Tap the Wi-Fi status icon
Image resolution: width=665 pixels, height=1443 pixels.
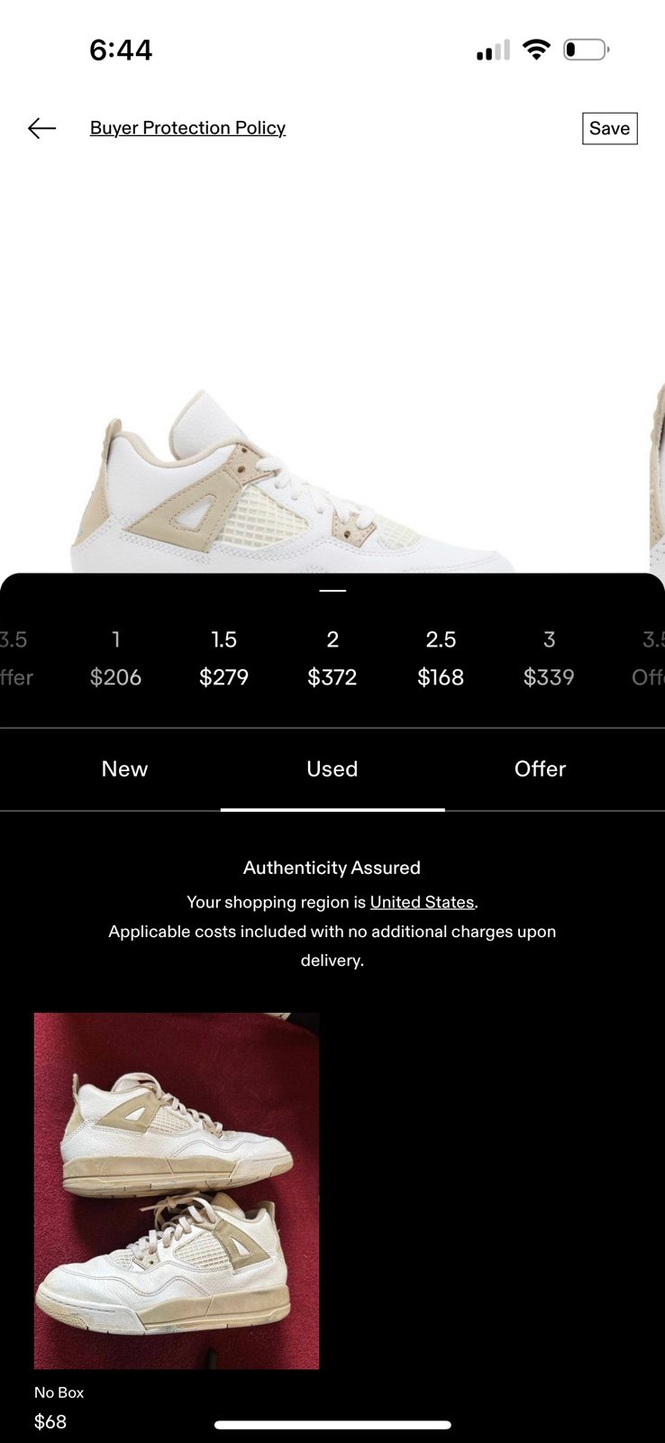pyautogui.click(x=536, y=50)
